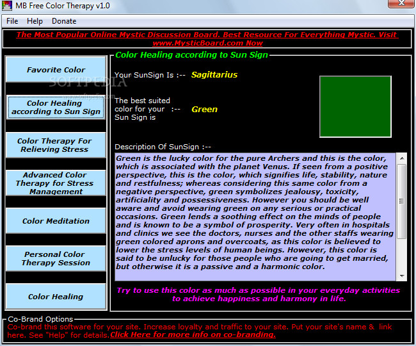416x346 pixels.
Task: Click the 'Description Of SunSign :--' label
Action: coord(163,147)
